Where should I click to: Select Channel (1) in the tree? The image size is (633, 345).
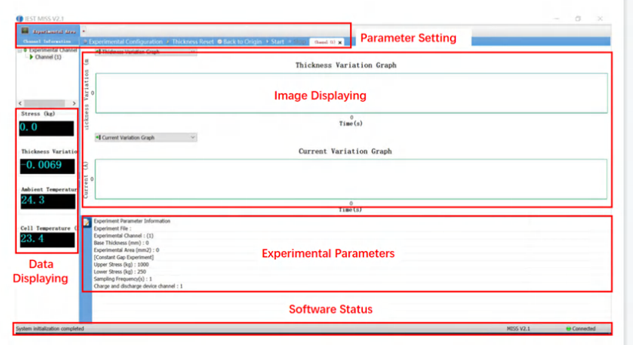48,57
